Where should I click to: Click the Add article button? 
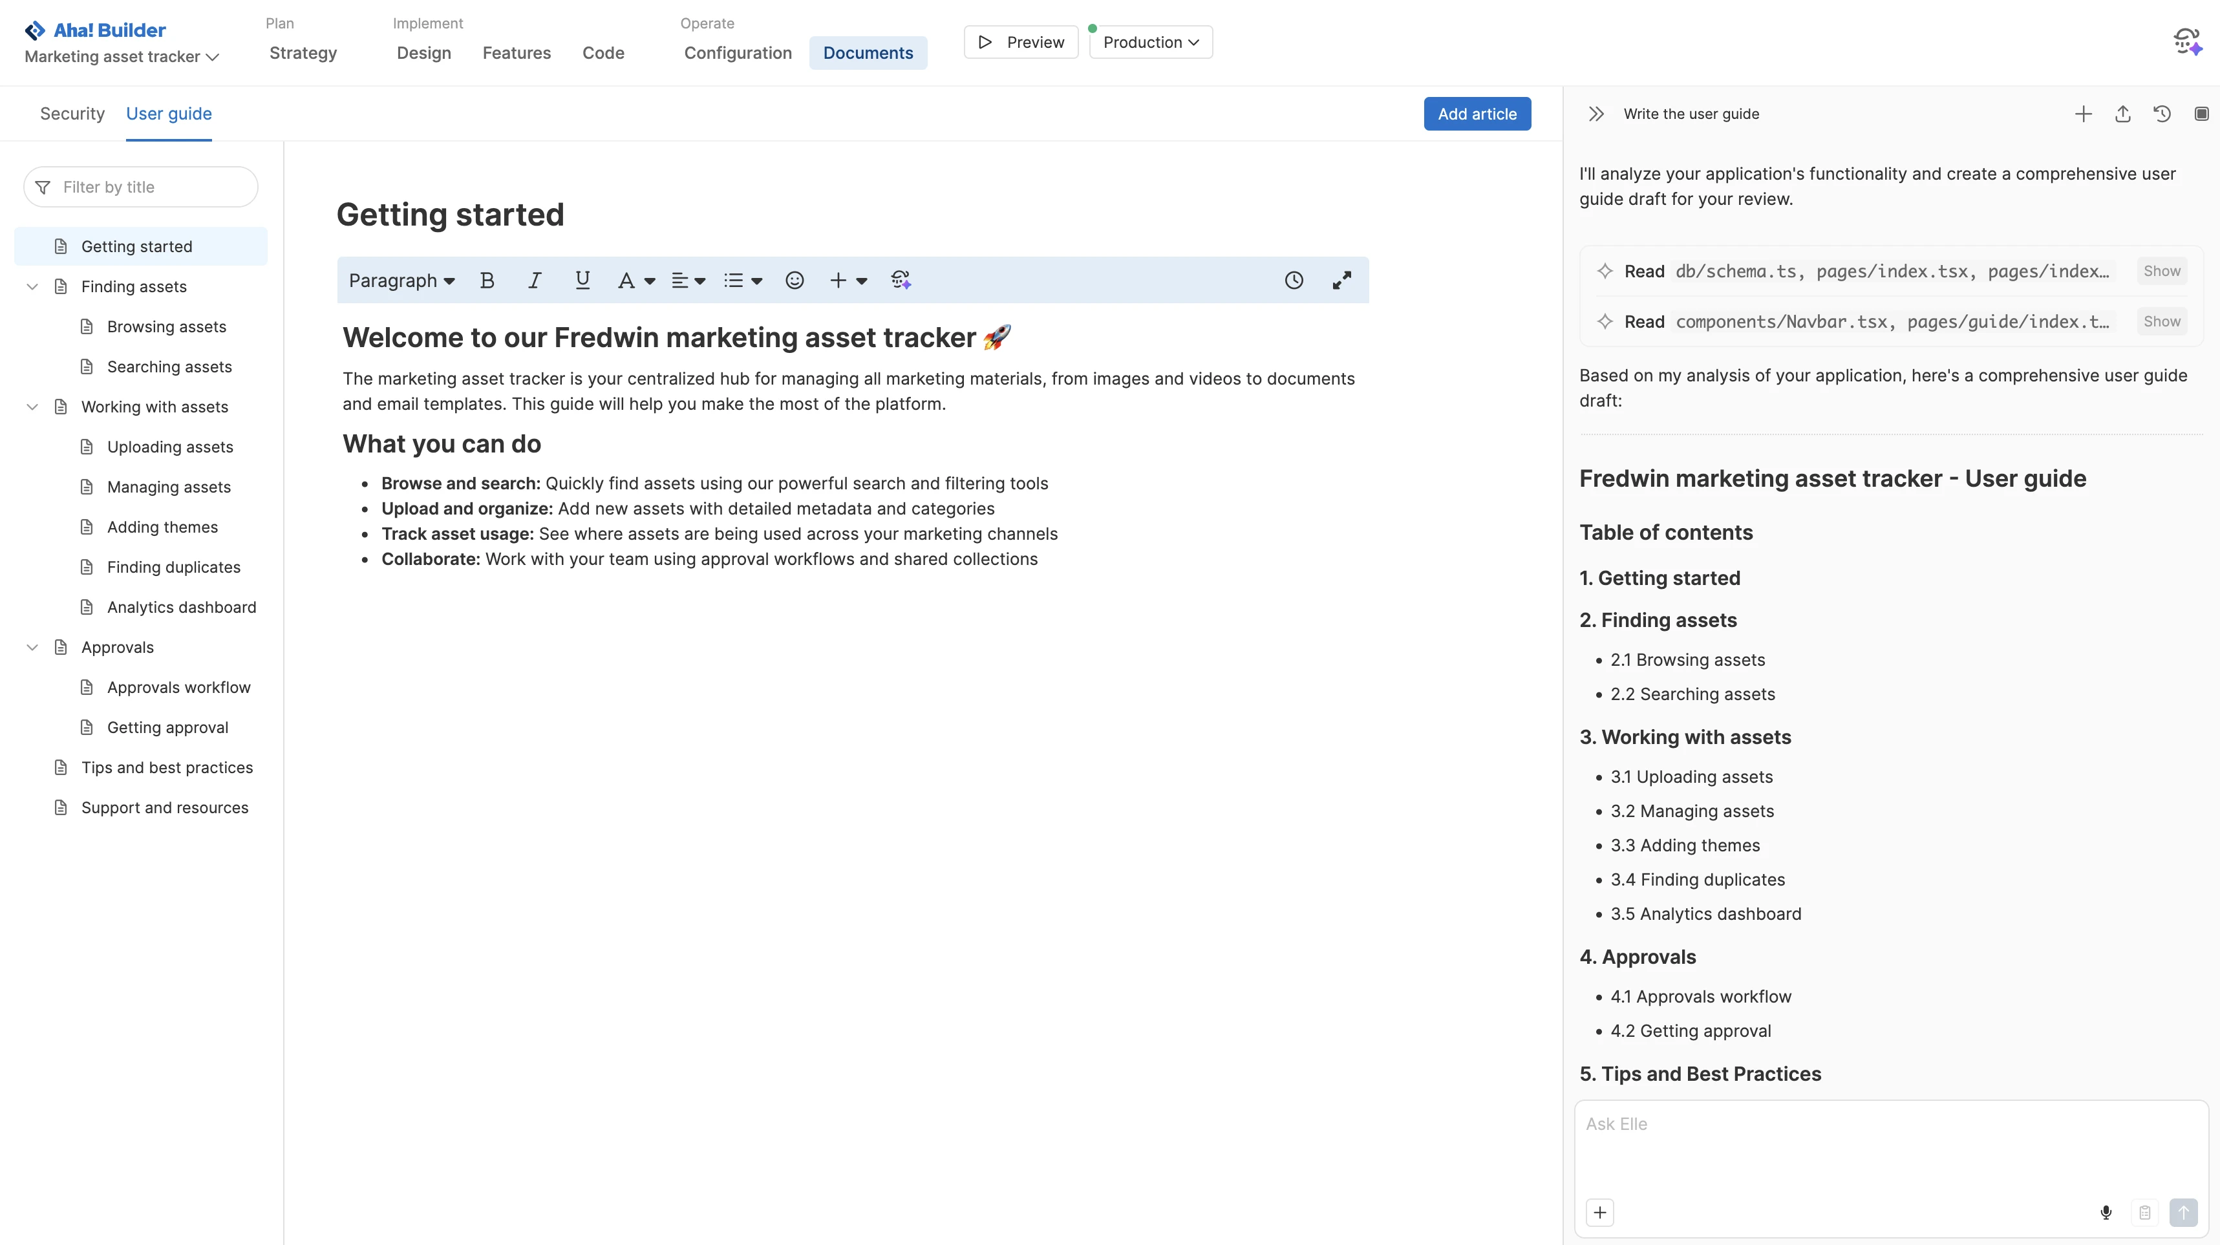pos(1477,113)
